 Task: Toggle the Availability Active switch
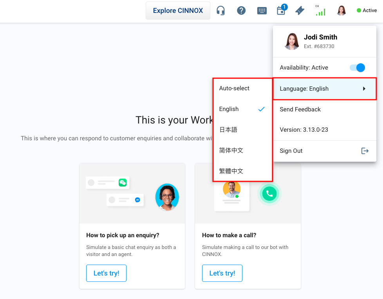[x=358, y=68]
